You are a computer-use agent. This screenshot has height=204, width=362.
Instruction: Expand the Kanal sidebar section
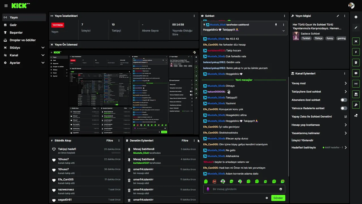tap(43, 55)
